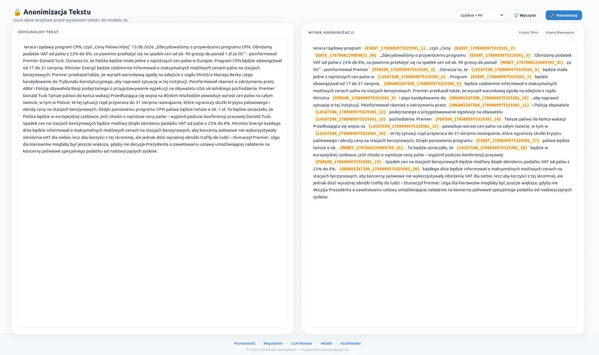Clear the text using Wyczyść
This screenshot has width=599, height=355.
click(x=525, y=15)
